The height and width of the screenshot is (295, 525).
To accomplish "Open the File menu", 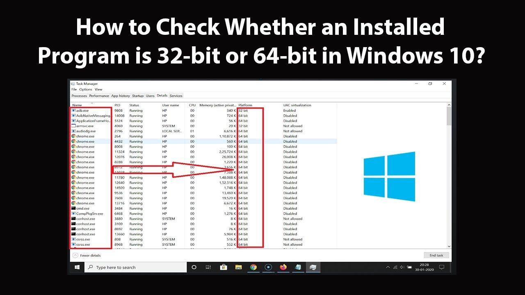I will click(x=74, y=89).
